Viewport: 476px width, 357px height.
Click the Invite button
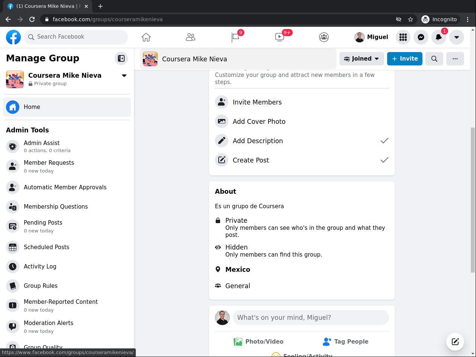coord(405,59)
